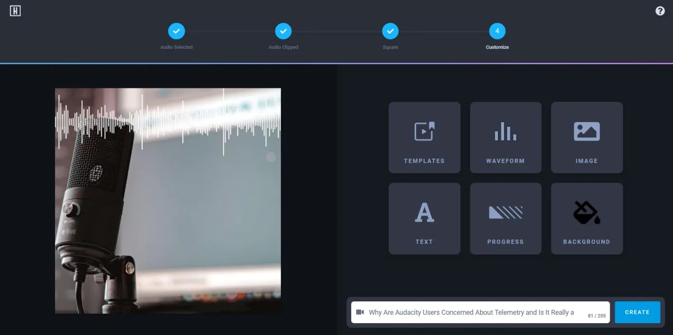
Task: Click the blue step 4 badge above Customize
Action: coord(497,31)
